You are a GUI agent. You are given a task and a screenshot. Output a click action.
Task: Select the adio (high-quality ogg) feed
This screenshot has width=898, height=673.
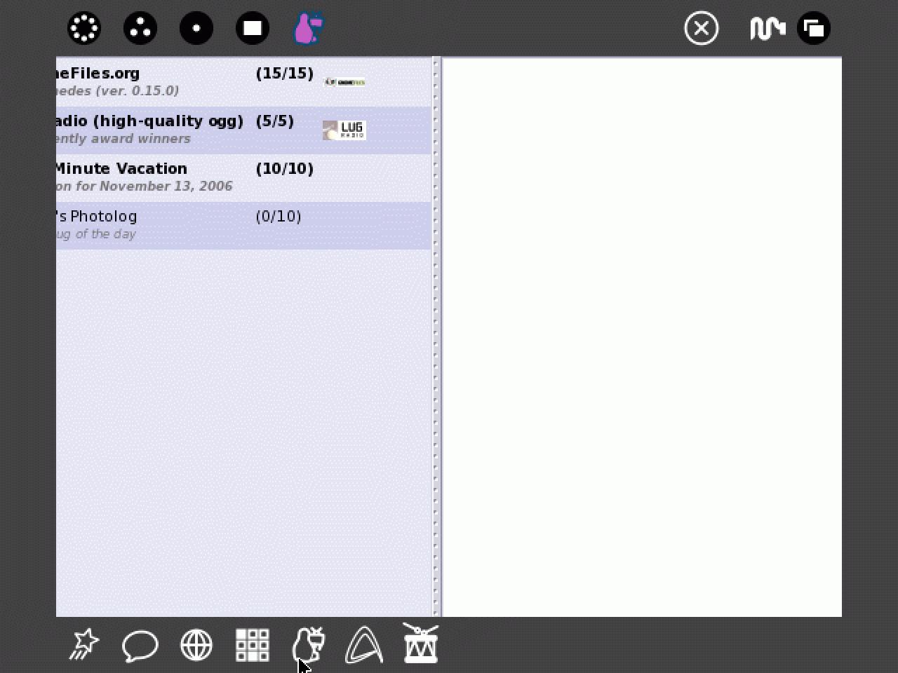pos(243,130)
